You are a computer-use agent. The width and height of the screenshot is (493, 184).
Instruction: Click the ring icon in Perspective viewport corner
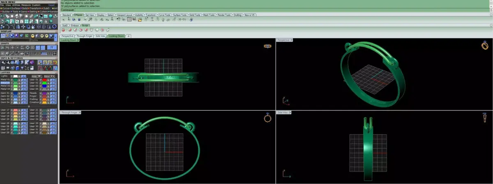click(484, 45)
